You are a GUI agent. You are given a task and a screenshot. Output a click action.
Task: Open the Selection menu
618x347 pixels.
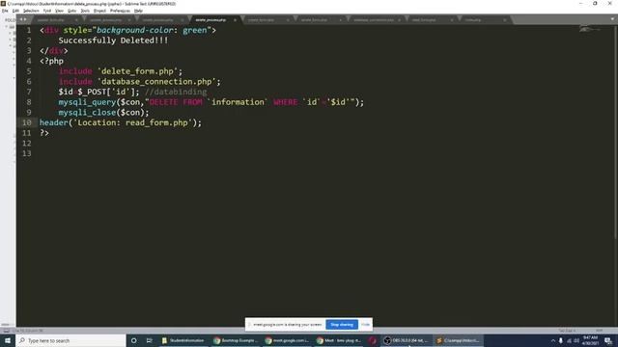[x=31, y=11]
